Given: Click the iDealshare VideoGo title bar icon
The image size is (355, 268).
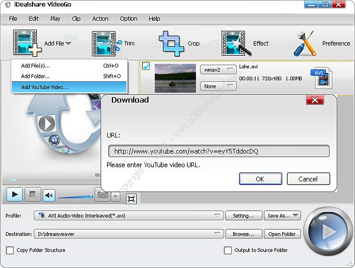Looking at the screenshot, I should click(x=8, y=5).
